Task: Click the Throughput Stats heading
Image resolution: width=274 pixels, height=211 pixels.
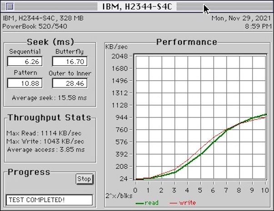Action: (x=50, y=118)
